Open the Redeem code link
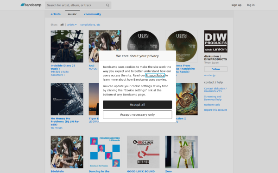The height and width of the screenshot is (173, 278). [x=212, y=105]
